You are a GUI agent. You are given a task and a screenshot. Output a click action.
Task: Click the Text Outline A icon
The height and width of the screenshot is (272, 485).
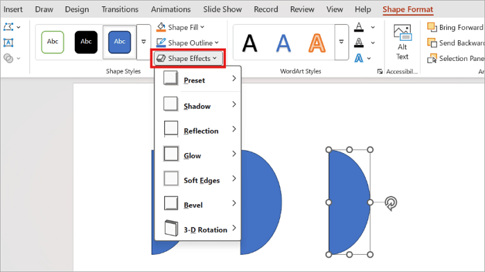[359, 42]
